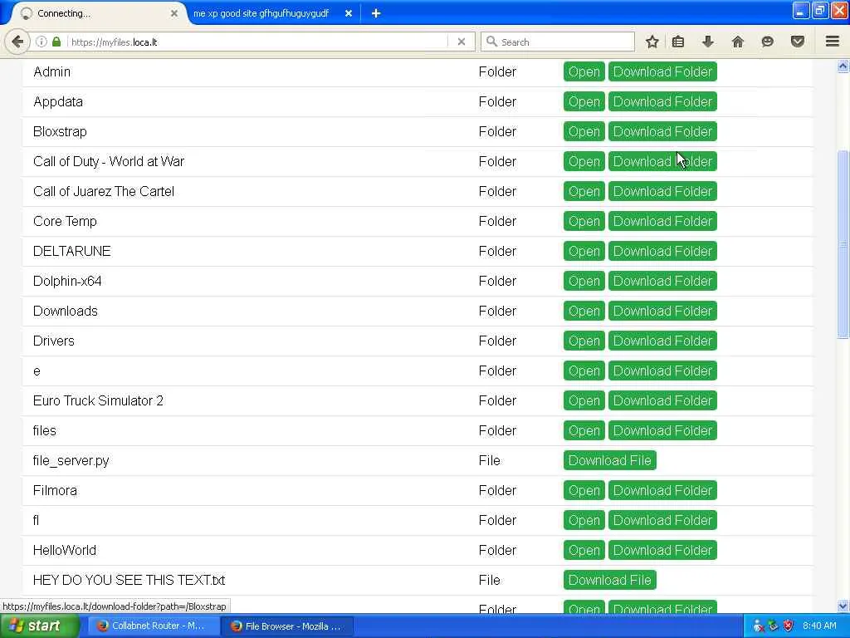This screenshot has width=850, height=638.
Task: Open Call of Duty - World at War folder
Action: coord(584,161)
